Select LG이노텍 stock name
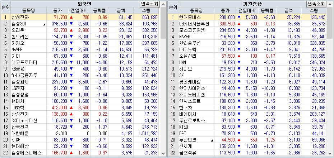334x158 pixels. (188, 50)
